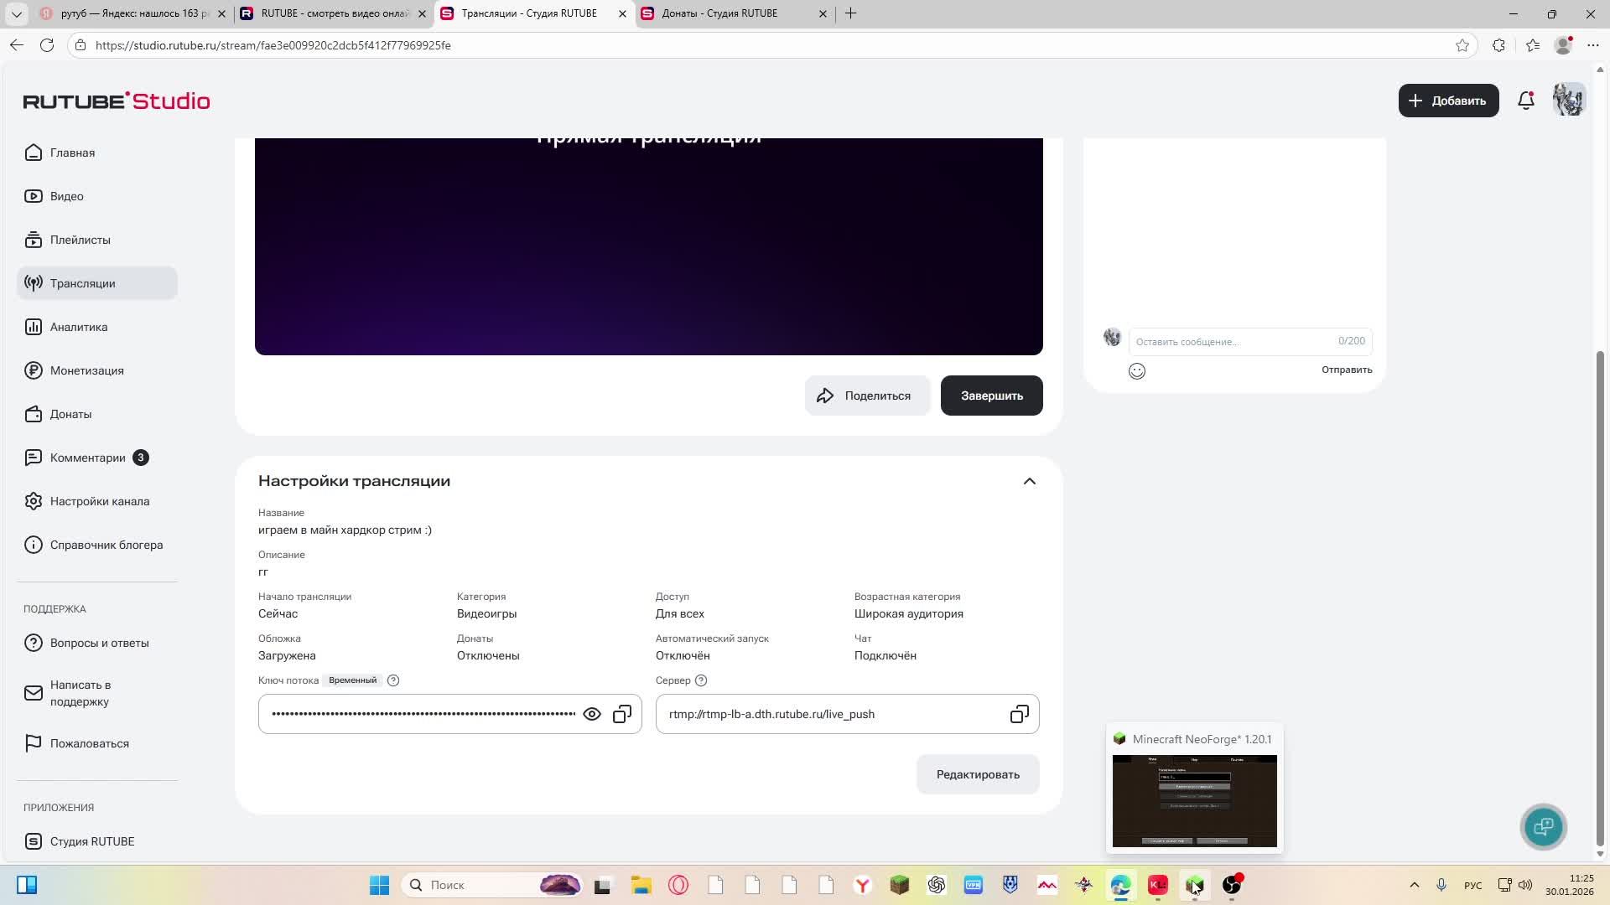Screen dimensions: 1610x905
Task: Click the Поделиться share button
Action: pyautogui.click(x=866, y=396)
